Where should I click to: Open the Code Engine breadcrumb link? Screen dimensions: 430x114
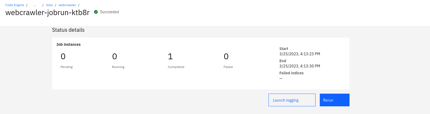(15, 5)
